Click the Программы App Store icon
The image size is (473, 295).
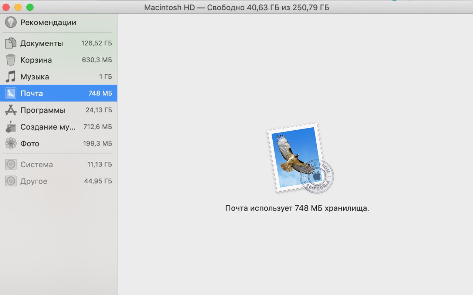(11, 110)
